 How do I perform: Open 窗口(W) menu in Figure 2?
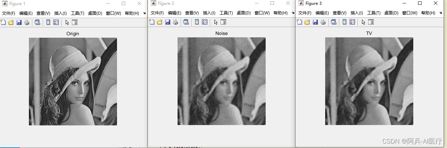pos(262,13)
